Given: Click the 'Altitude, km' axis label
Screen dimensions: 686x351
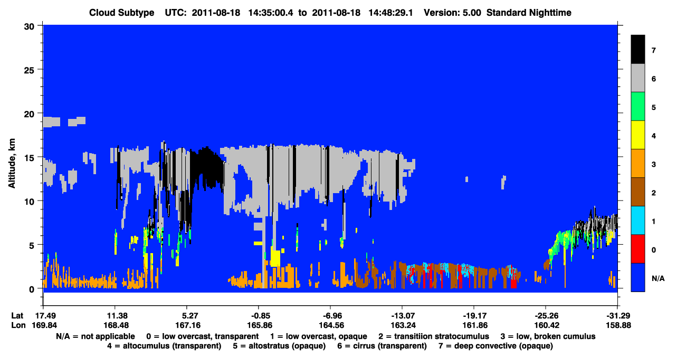Looking at the screenshot, I should [12, 163].
